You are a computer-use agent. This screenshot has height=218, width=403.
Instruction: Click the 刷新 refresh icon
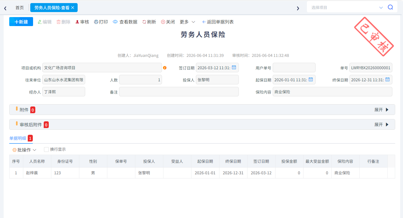tap(144, 22)
